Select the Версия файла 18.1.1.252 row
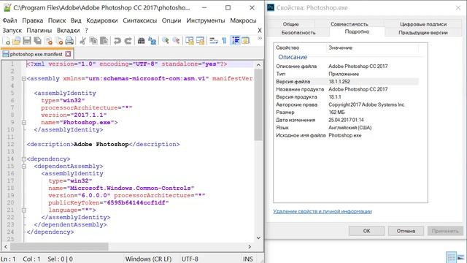 (x=347, y=81)
